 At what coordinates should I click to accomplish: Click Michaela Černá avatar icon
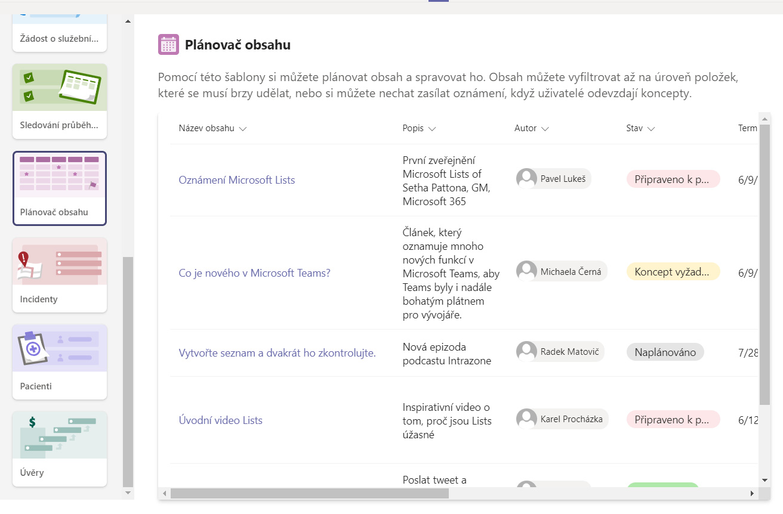[x=526, y=271]
